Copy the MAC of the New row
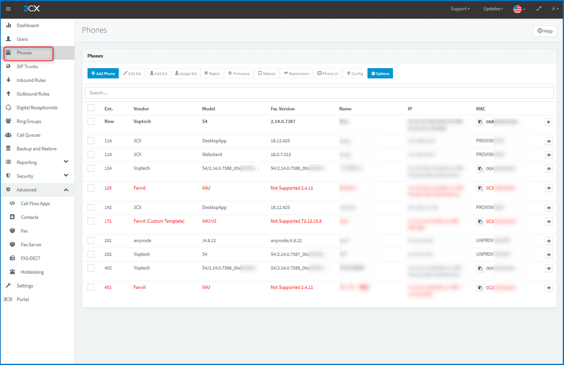This screenshot has height=365, width=564. (x=480, y=122)
